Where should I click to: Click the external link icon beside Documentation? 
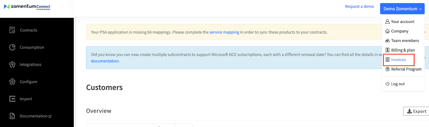tap(50, 116)
